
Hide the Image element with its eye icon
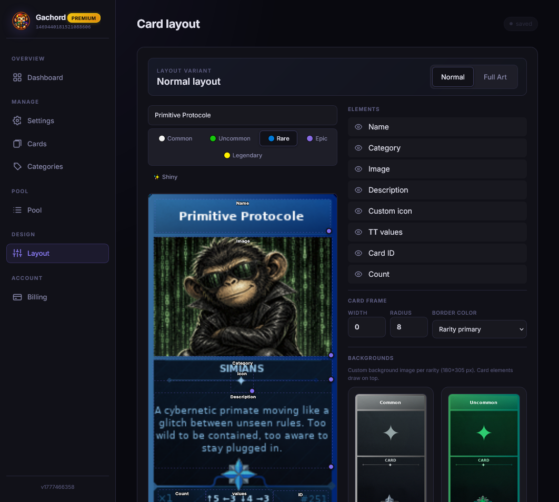359,169
